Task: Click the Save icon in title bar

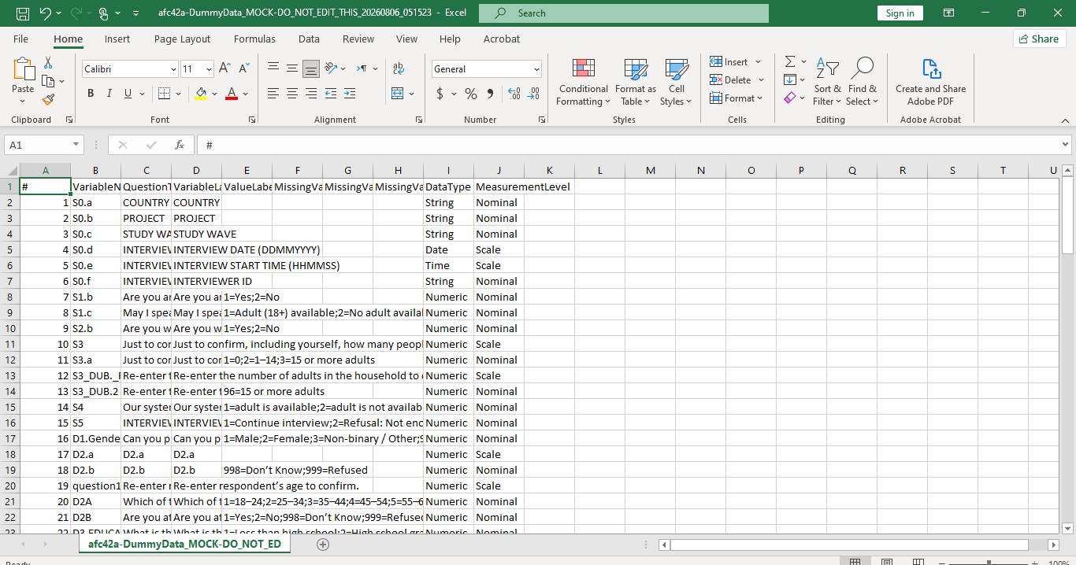Action: (23, 13)
